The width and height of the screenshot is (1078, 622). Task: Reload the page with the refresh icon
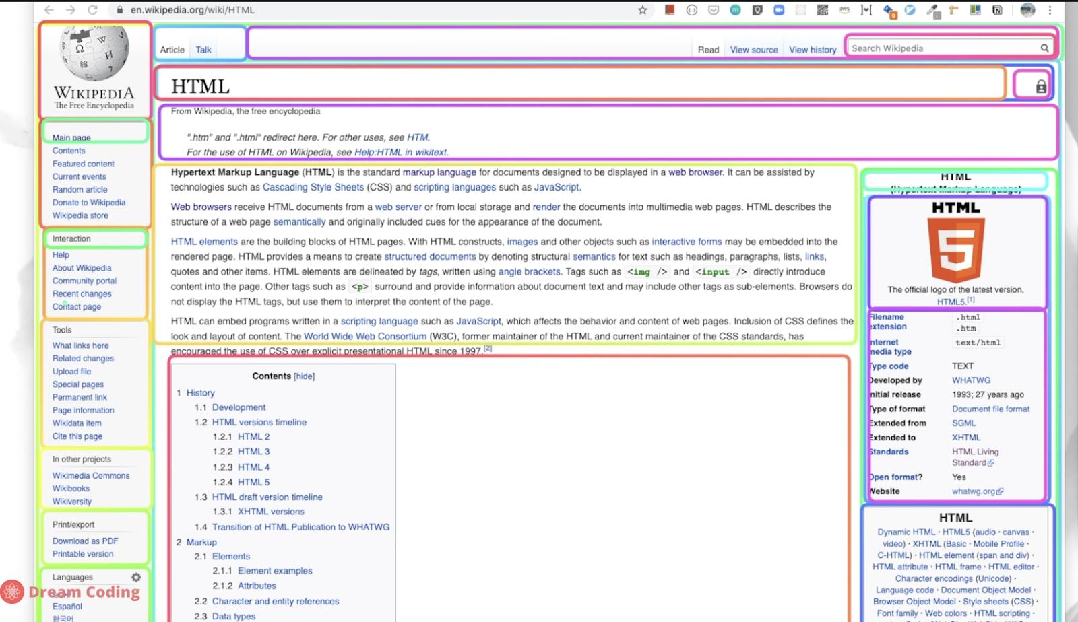93,10
